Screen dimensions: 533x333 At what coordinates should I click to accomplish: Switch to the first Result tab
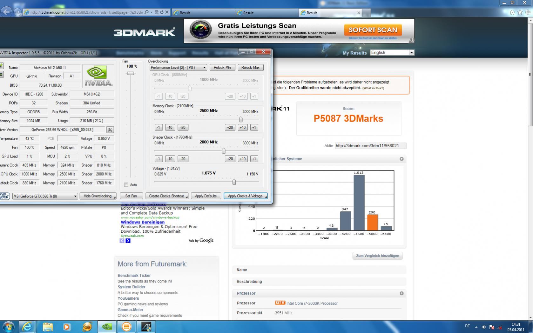click(x=203, y=13)
